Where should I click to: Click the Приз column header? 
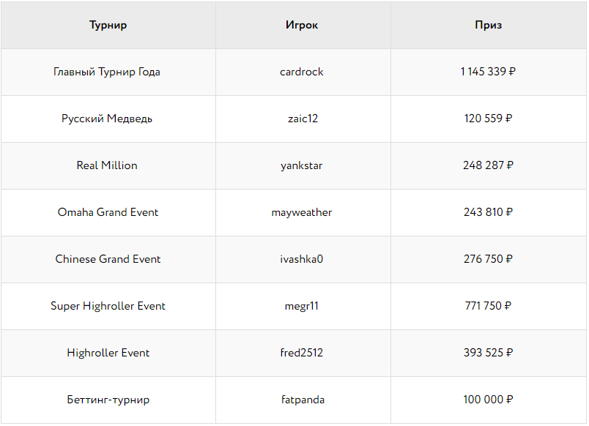click(488, 25)
